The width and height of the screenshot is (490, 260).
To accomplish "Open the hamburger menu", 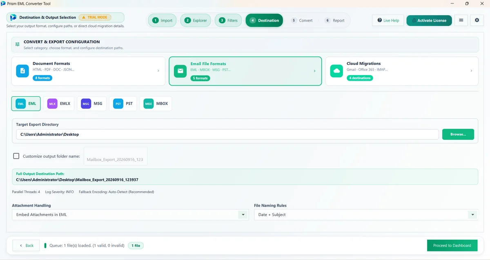I will click(x=461, y=20).
